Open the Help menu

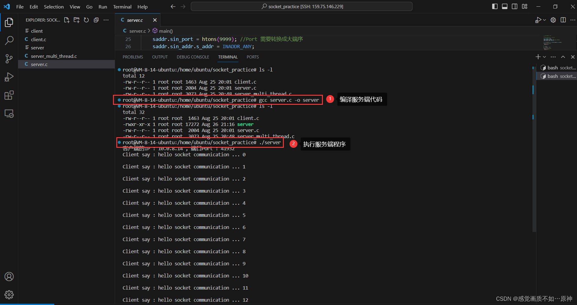pos(142,7)
